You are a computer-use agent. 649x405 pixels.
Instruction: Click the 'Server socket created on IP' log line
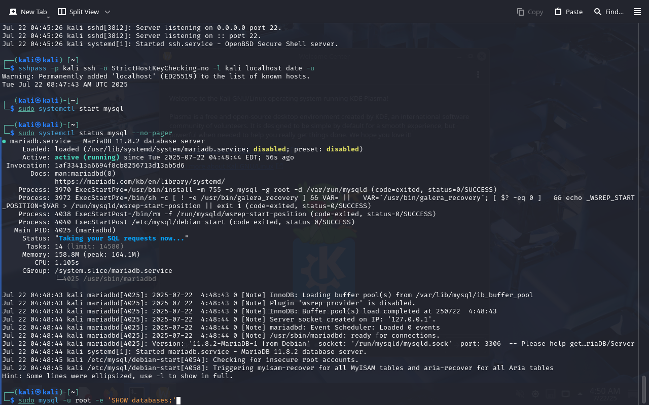pyautogui.click(x=219, y=319)
